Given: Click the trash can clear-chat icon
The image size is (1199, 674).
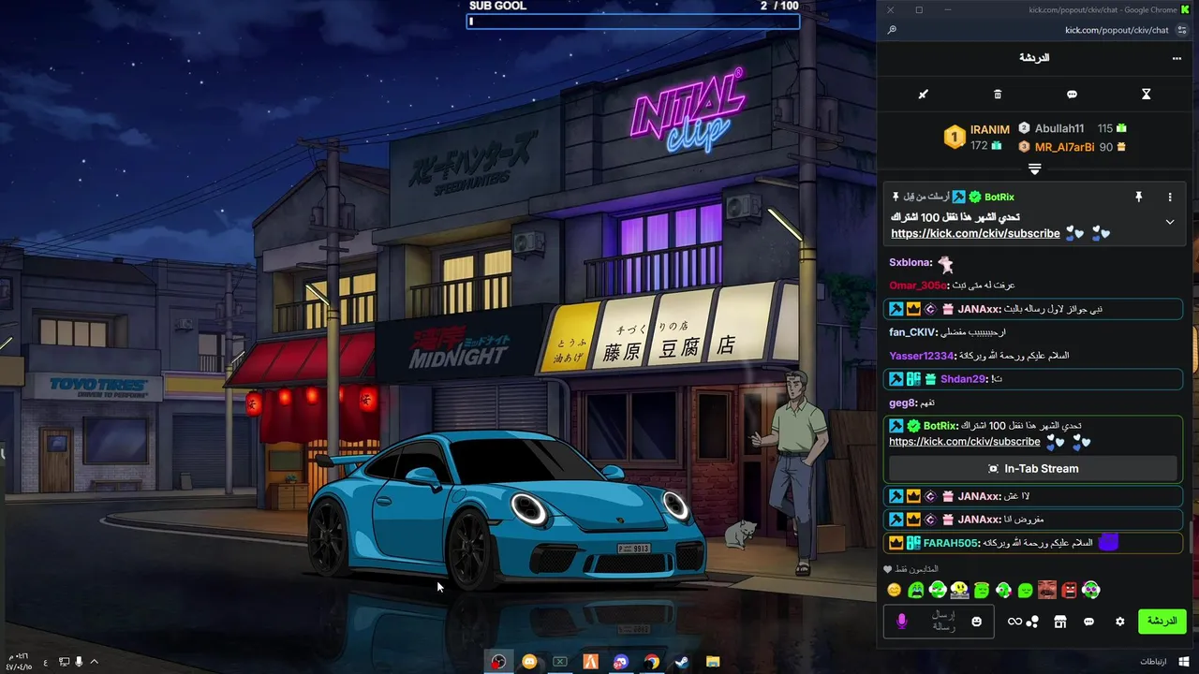Looking at the screenshot, I should pos(998,95).
